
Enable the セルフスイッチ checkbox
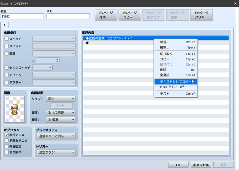tap(6, 67)
